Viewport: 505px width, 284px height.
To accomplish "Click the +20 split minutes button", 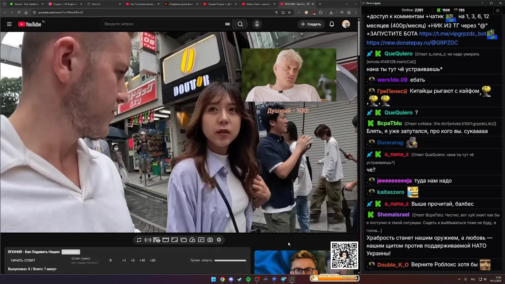I will (152, 260).
